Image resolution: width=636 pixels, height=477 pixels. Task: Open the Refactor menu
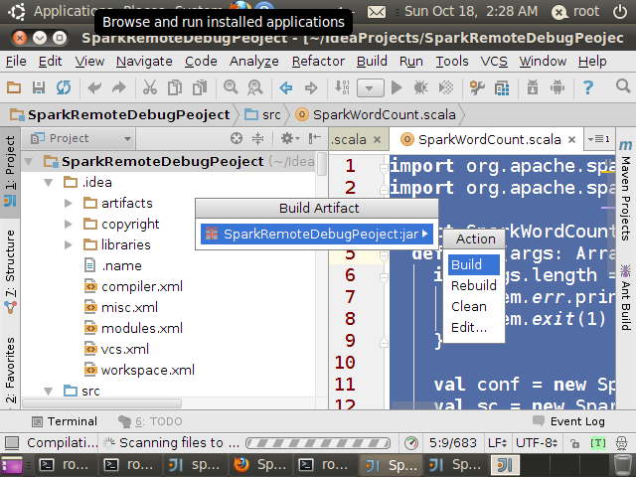pos(318,62)
